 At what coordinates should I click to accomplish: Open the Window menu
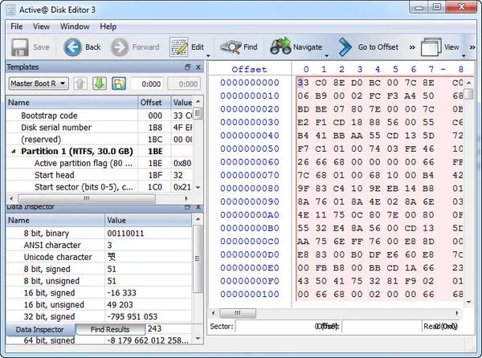point(75,26)
